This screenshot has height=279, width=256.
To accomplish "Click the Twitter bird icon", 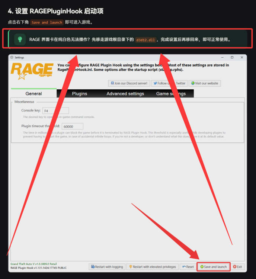I will click(155, 83).
